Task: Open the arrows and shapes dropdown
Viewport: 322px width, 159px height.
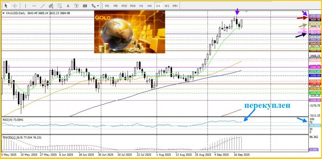Action: 94,6
